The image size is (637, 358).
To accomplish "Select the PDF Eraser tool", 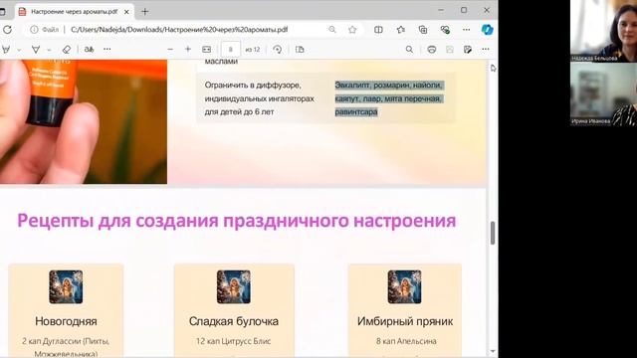I will click(67, 49).
